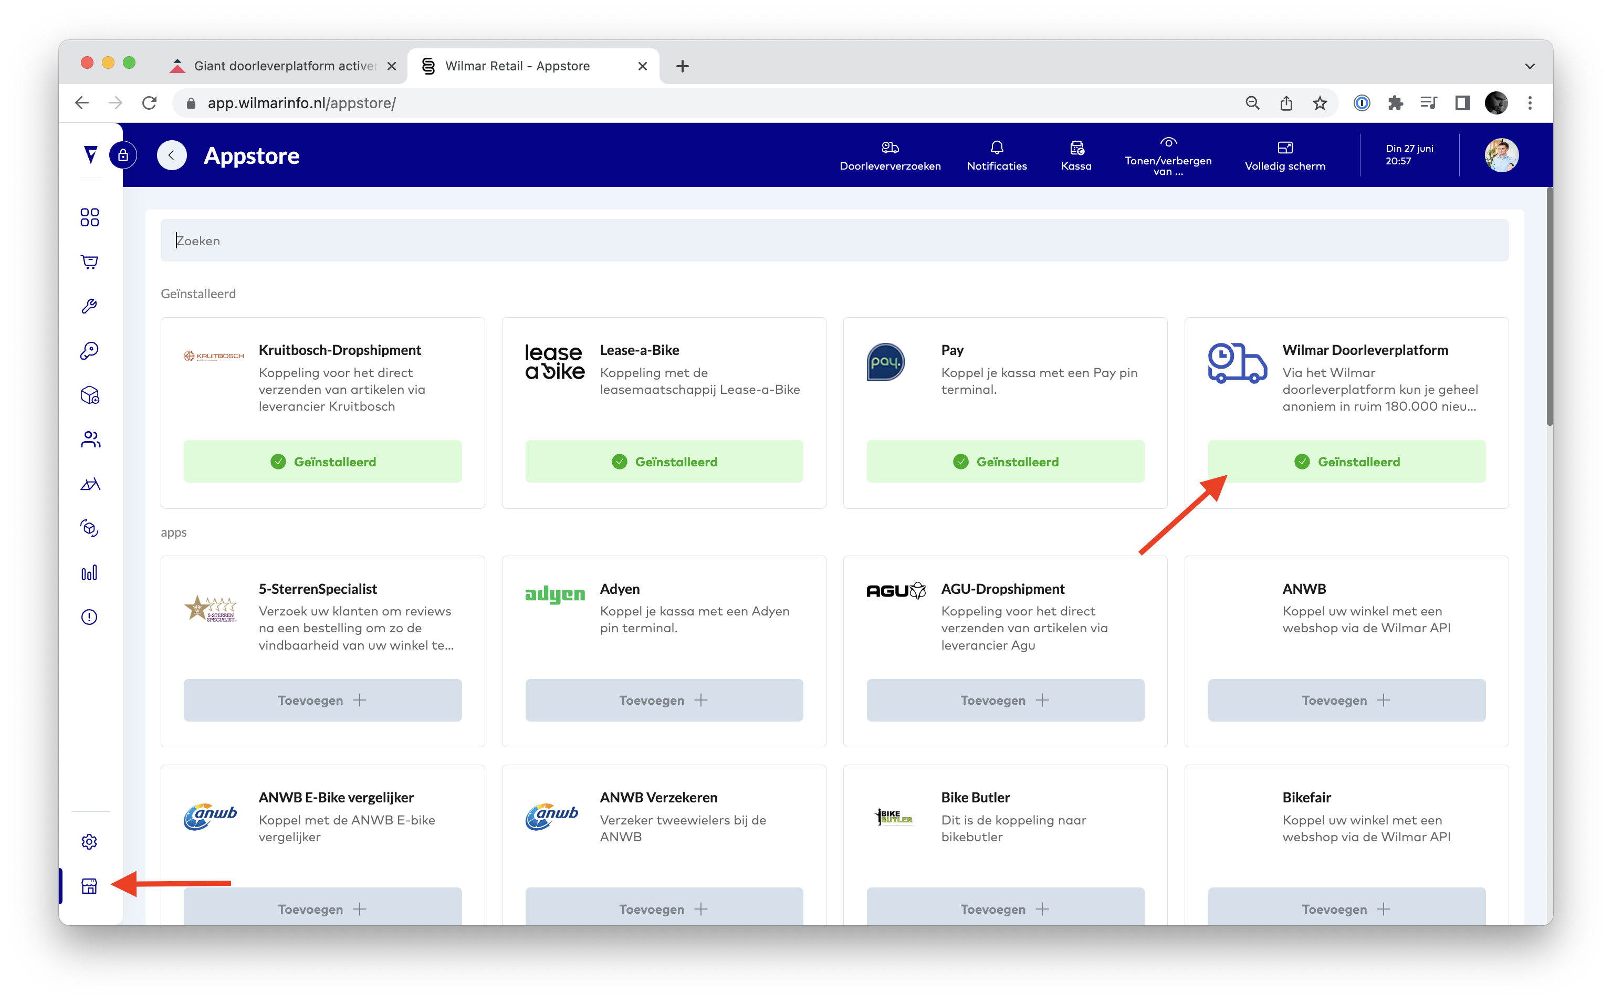Open Doorleververzoeken in top bar
Image resolution: width=1612 pixels, height=1003 pixels.
click(x=889, y=155)
